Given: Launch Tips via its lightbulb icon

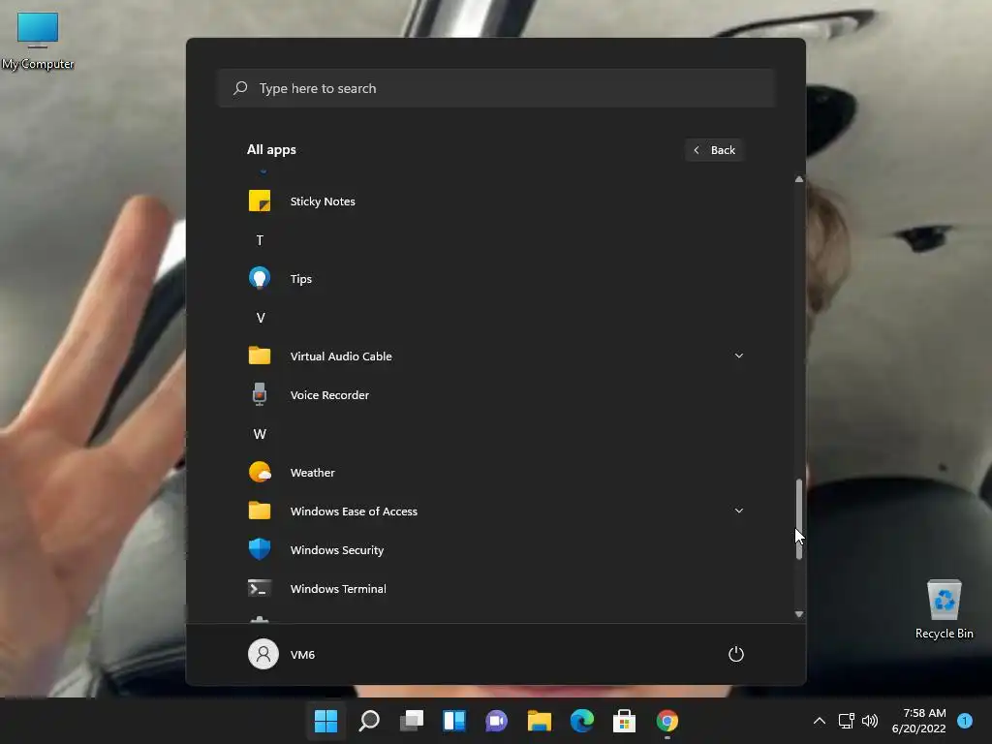Looking at the screenshot, I should point(260,278).
